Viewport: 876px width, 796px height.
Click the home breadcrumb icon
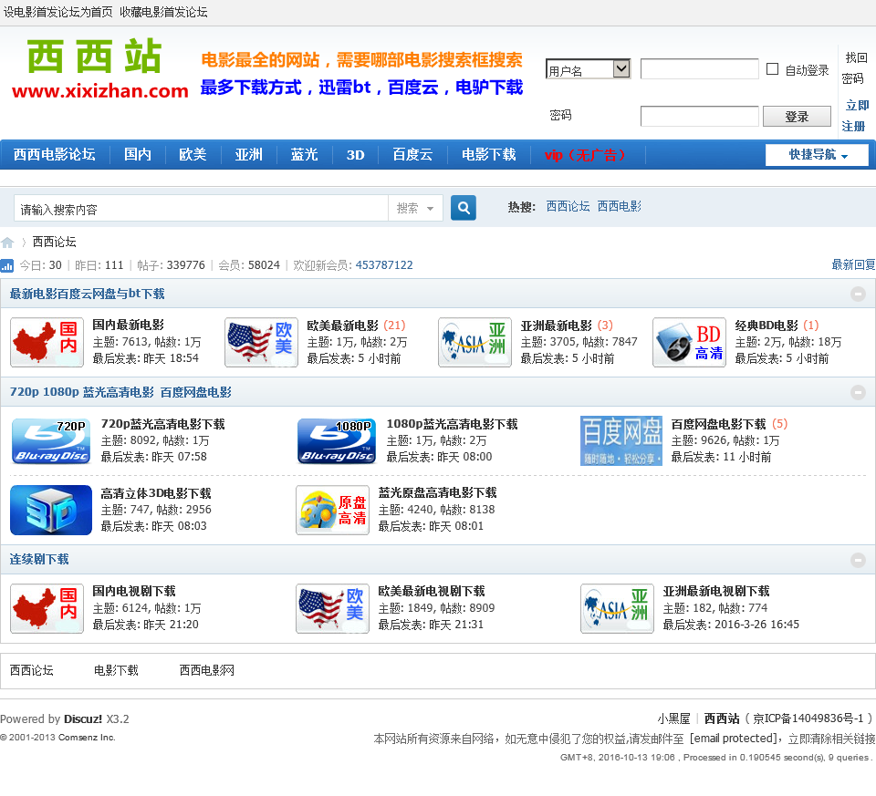click(x=7, y=243)
